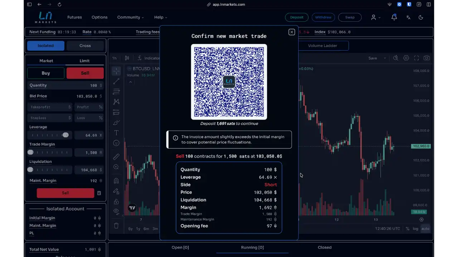Switch to the Limit order tab
The image size is (458, 257).
[84, 61]
